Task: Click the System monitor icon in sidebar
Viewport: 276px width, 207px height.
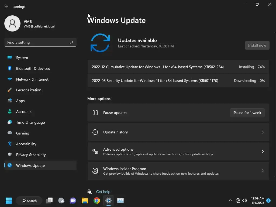Action: coord(10,58)
